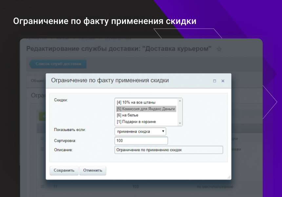Click the scroll down arrow in discounts list
Screen dimensions: 282x197
coord(180,123)
